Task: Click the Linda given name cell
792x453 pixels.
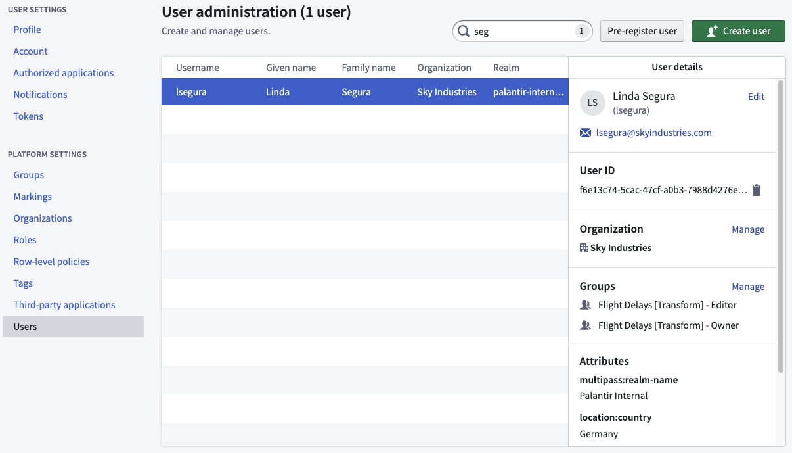Action: [x=278, y=92]
